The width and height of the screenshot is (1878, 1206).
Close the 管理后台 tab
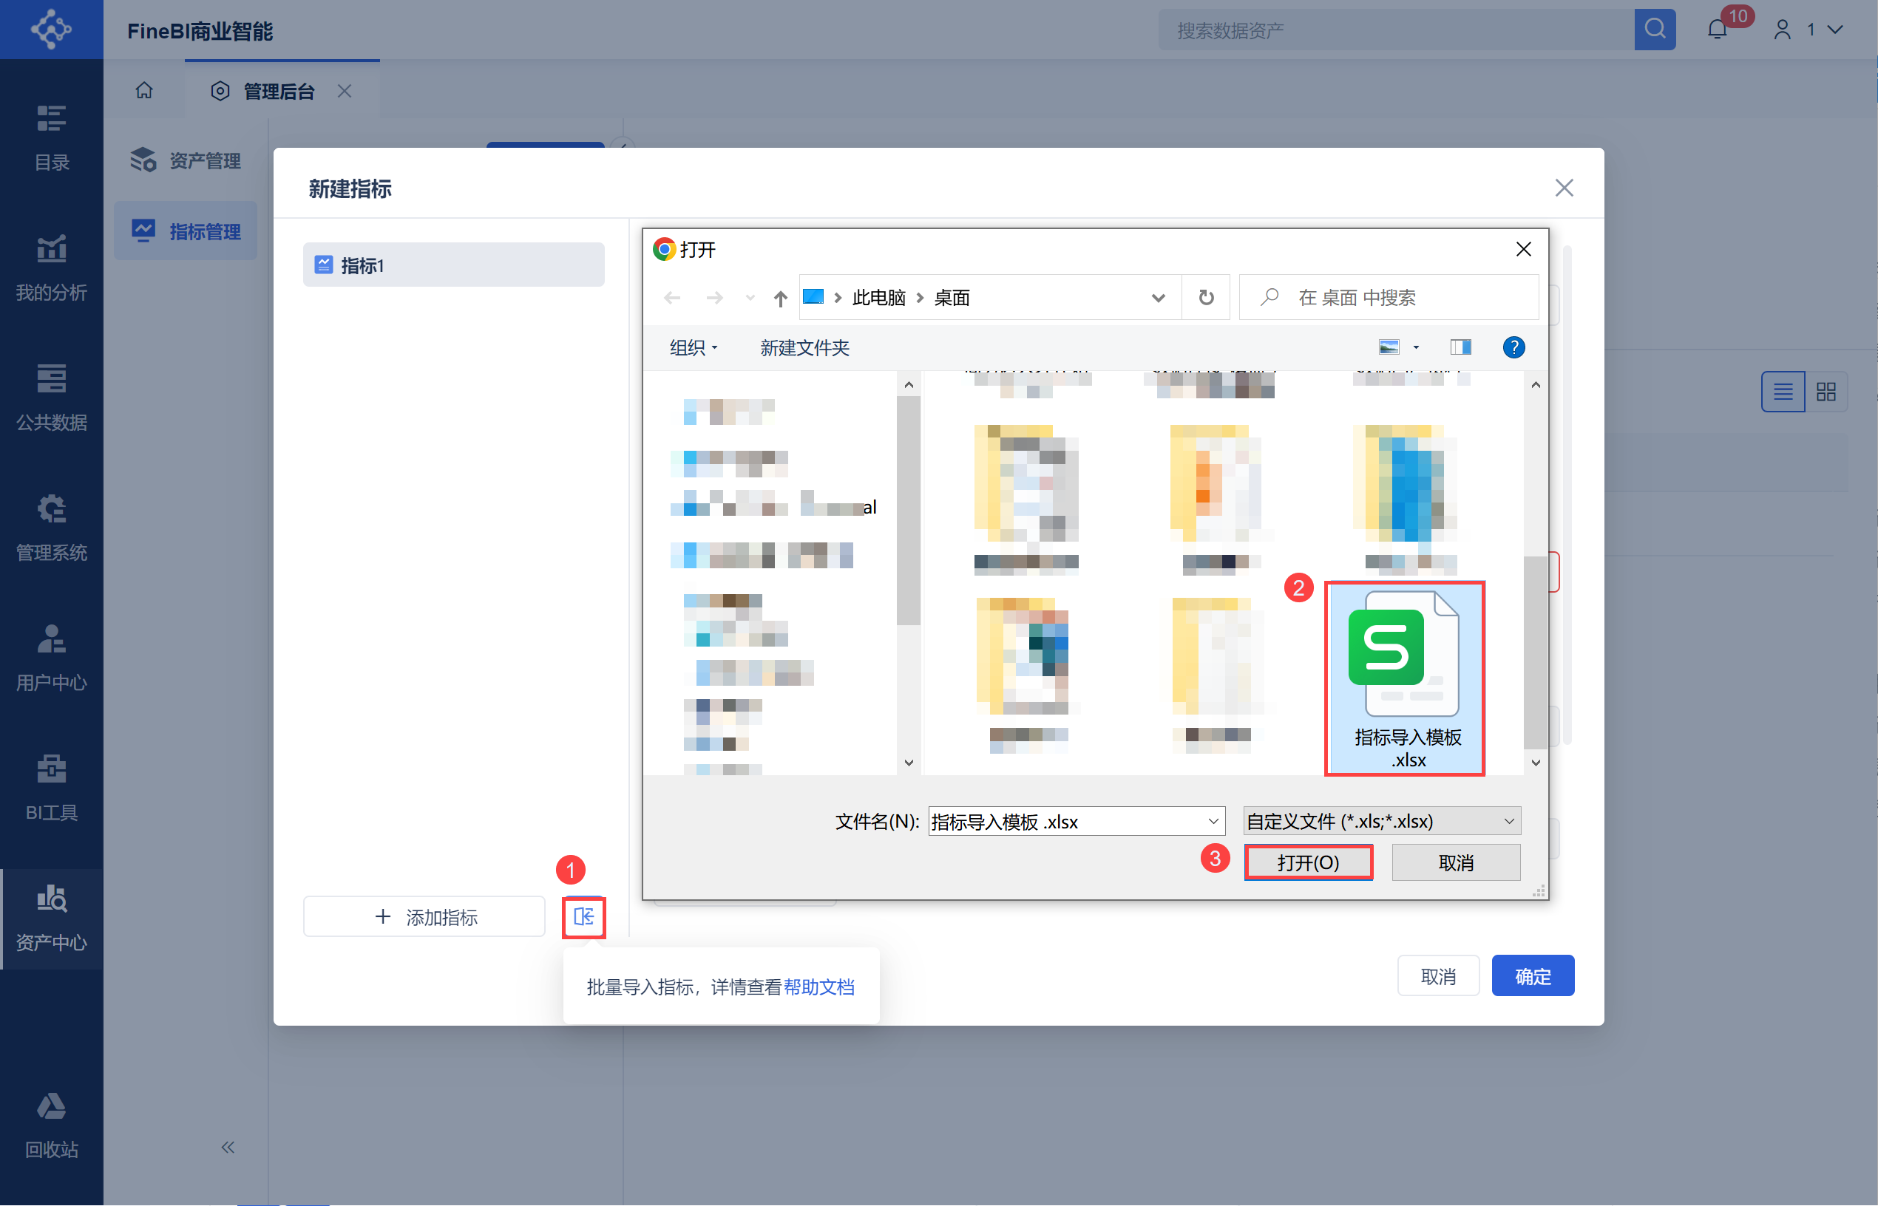[x=345, y=91]
